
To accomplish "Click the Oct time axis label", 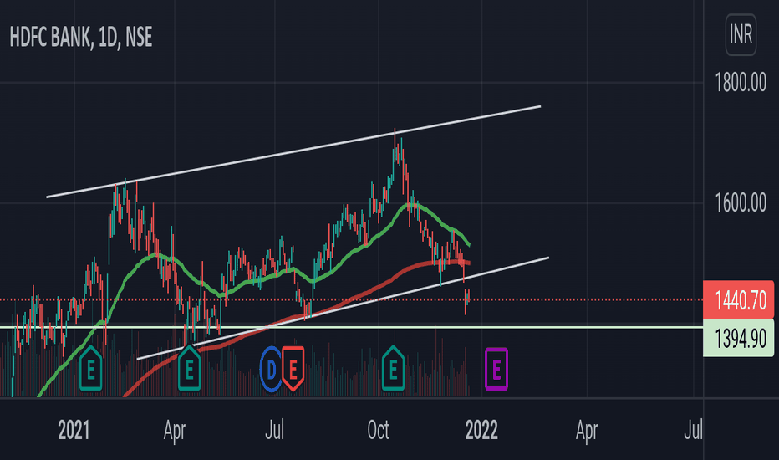I will 378,430.
